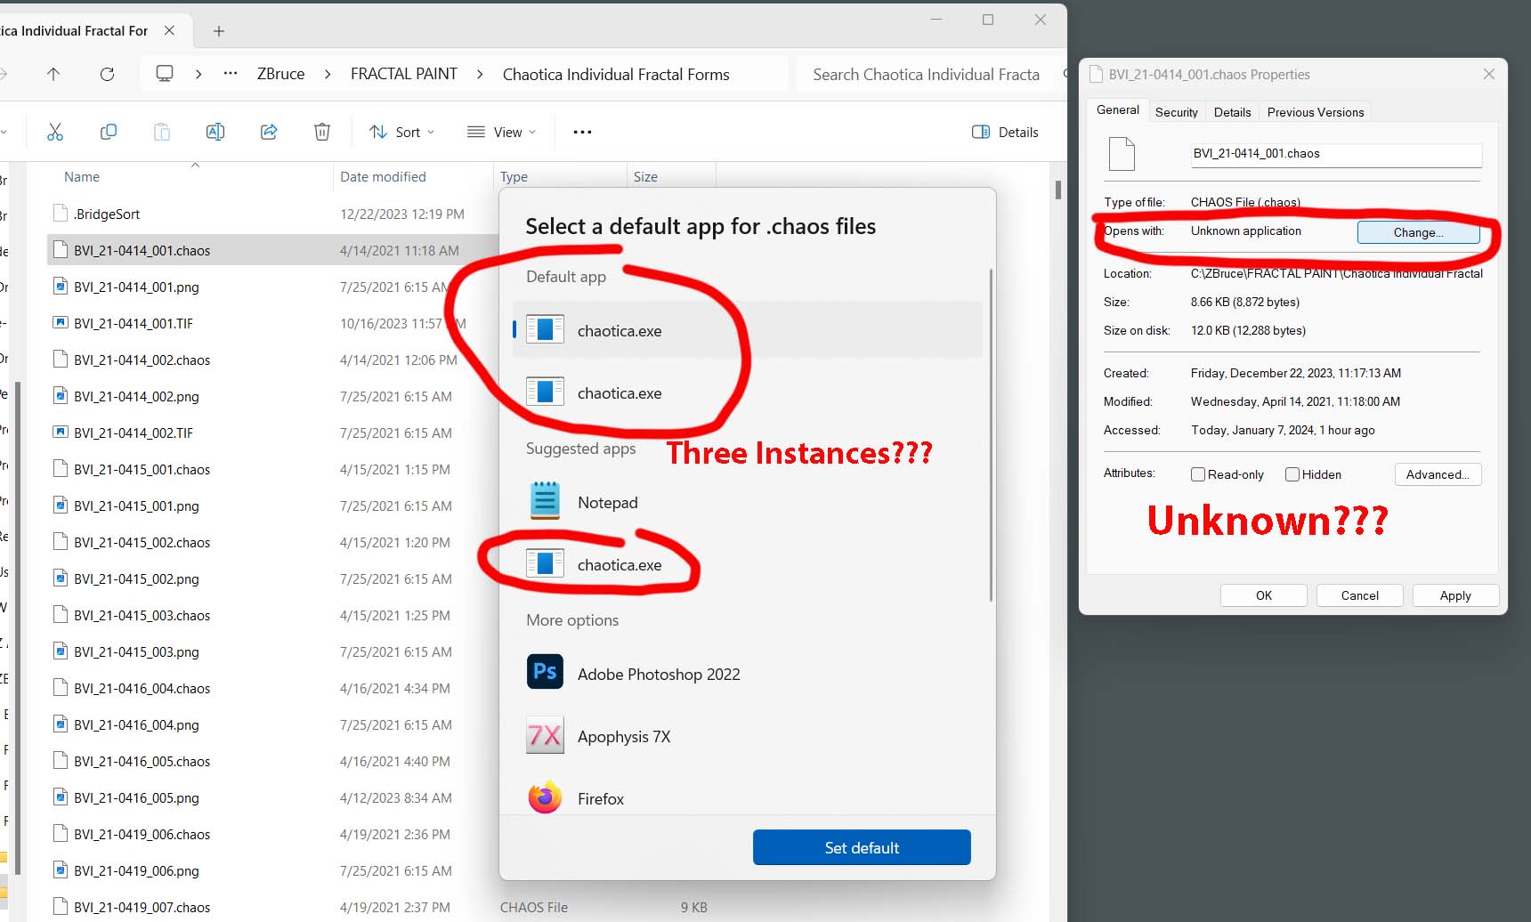
Task: Sort by the Name column header
Action: click(x=82, y=176)
